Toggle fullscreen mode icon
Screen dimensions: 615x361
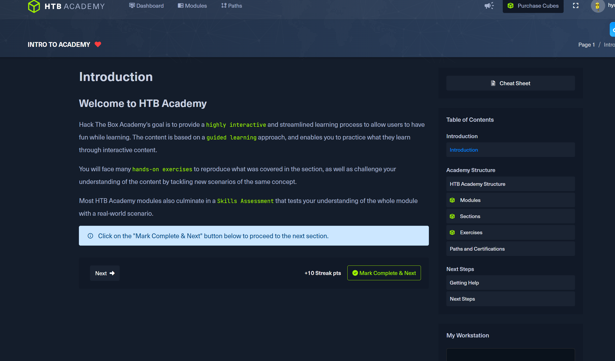(576, 6)
